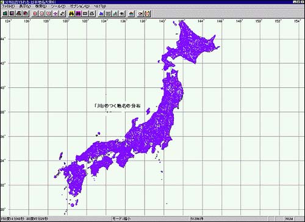Click the icon right of the rectangle tool
Image resolution: width=305 pixels, height=222 pixels.
click(92, 13)
